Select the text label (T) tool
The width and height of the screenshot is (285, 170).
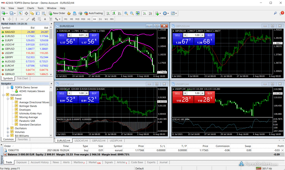coord(51,19)
